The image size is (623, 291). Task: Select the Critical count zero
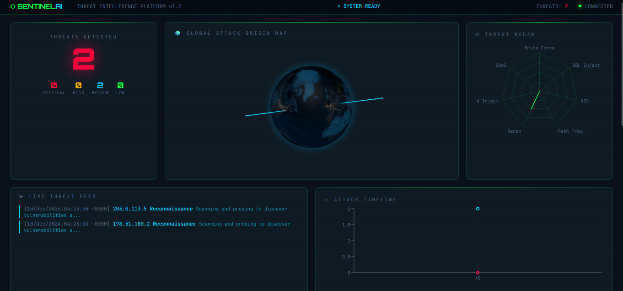tap(54, 85)
